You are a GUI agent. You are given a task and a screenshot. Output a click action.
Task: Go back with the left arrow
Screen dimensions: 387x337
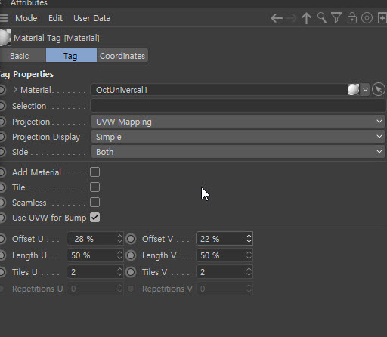point(277,18)
